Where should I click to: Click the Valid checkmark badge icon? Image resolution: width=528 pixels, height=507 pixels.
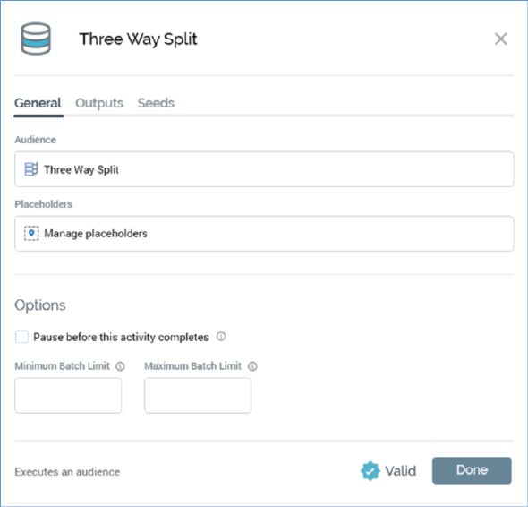(x=370, y=470)
